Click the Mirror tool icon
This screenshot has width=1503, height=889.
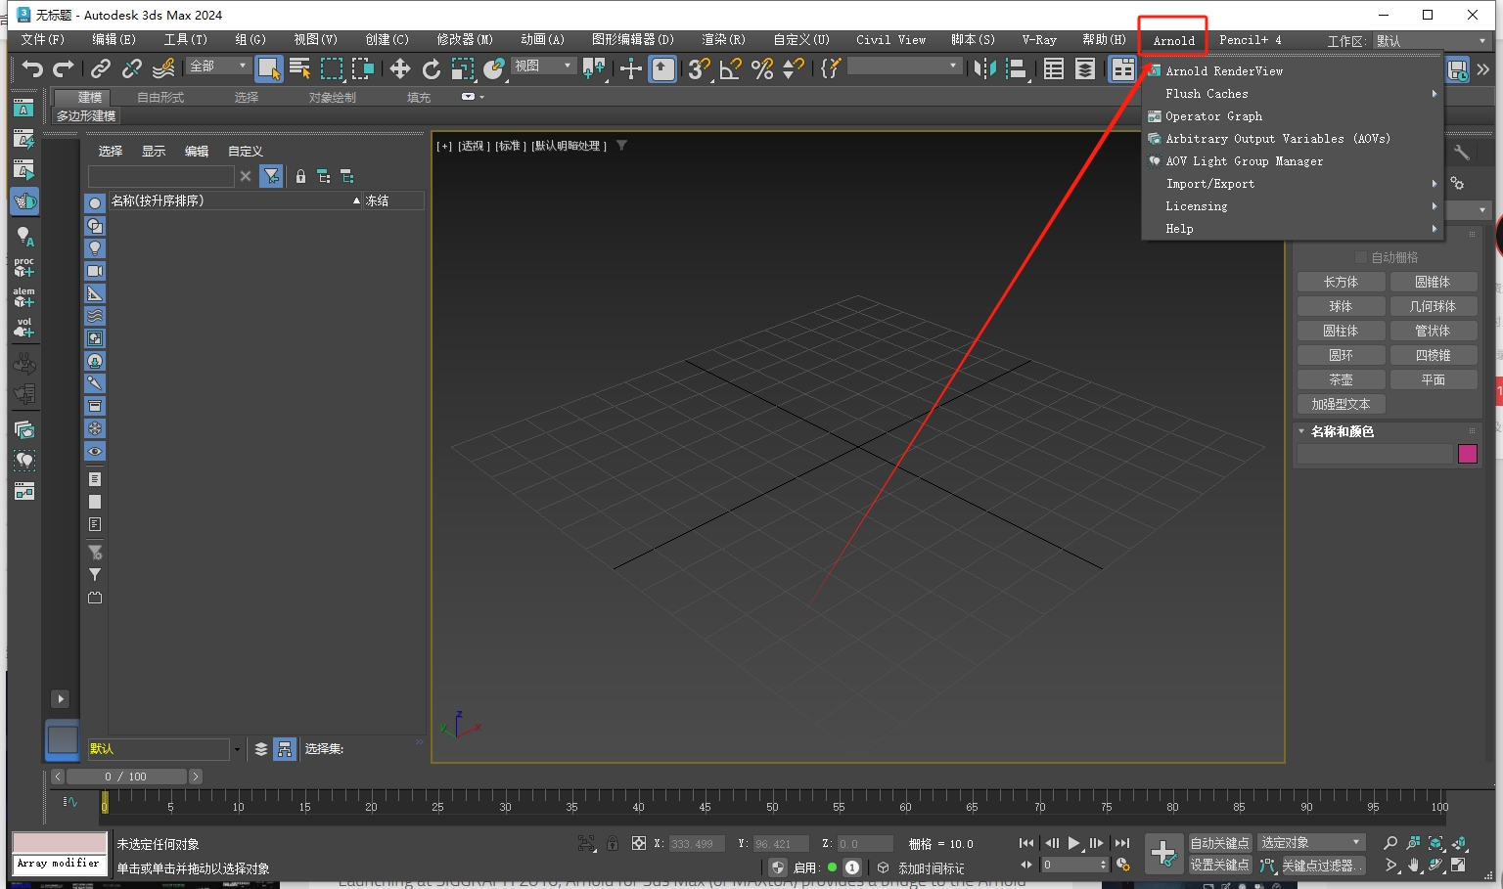pos(984,68)
